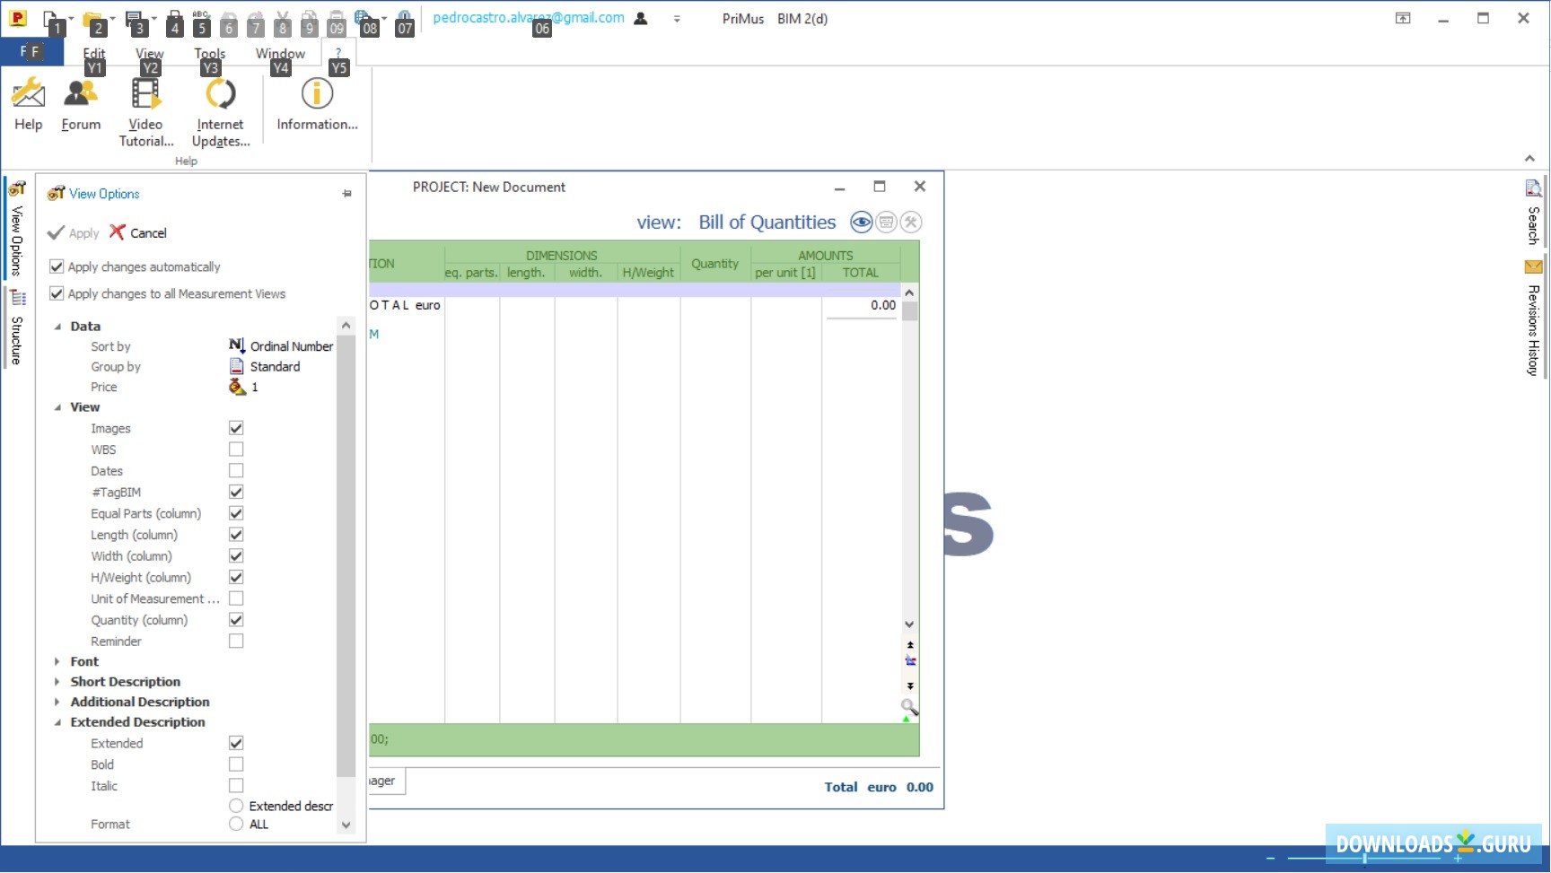Click the View Options panel scrollbar thumb
Screen dimensions: 1551x873
tap(346, 556)
